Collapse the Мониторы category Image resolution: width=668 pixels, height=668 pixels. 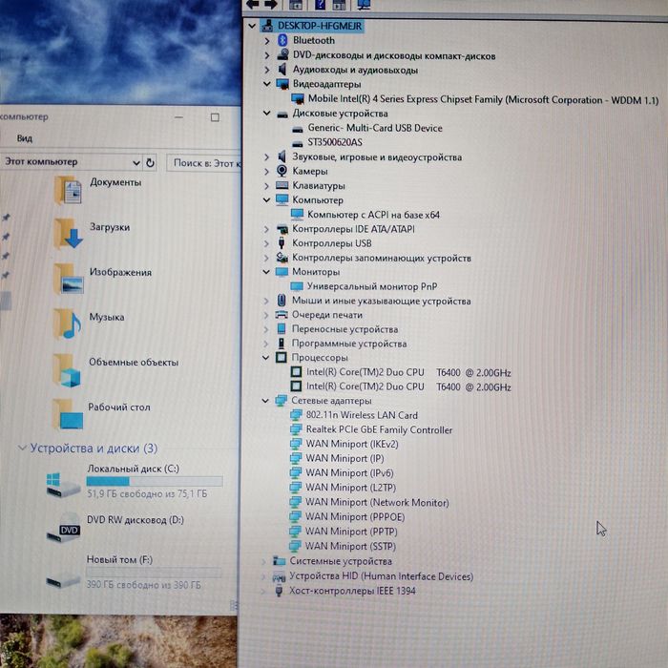pyautogui.click(x=266, y=272)
